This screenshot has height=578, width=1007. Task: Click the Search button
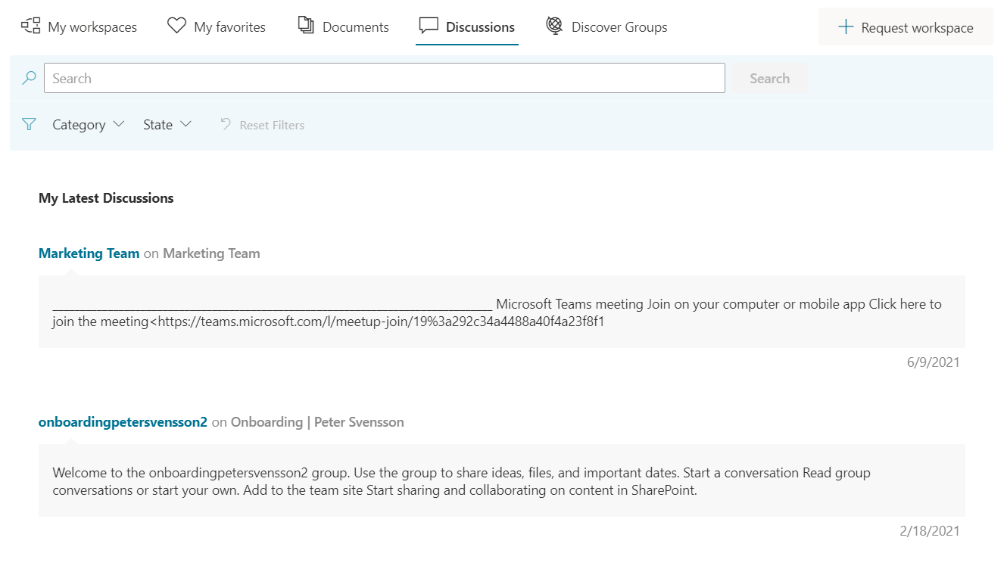(x=769, y=78)
